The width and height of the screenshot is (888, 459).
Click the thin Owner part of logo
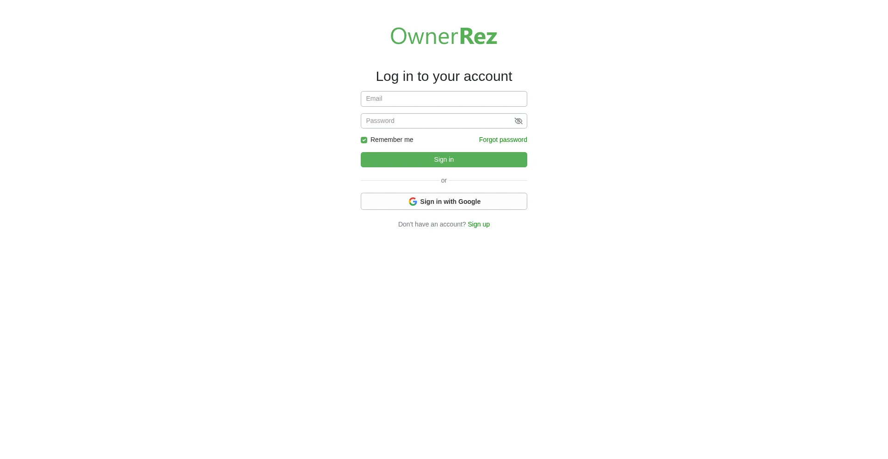(424, 36)
